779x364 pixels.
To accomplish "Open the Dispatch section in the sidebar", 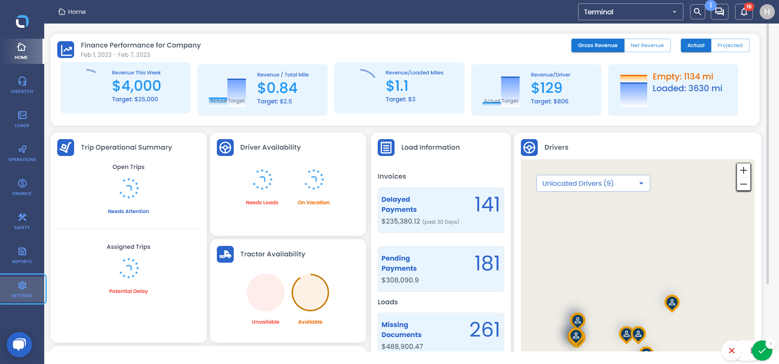I will coord(22,85).
